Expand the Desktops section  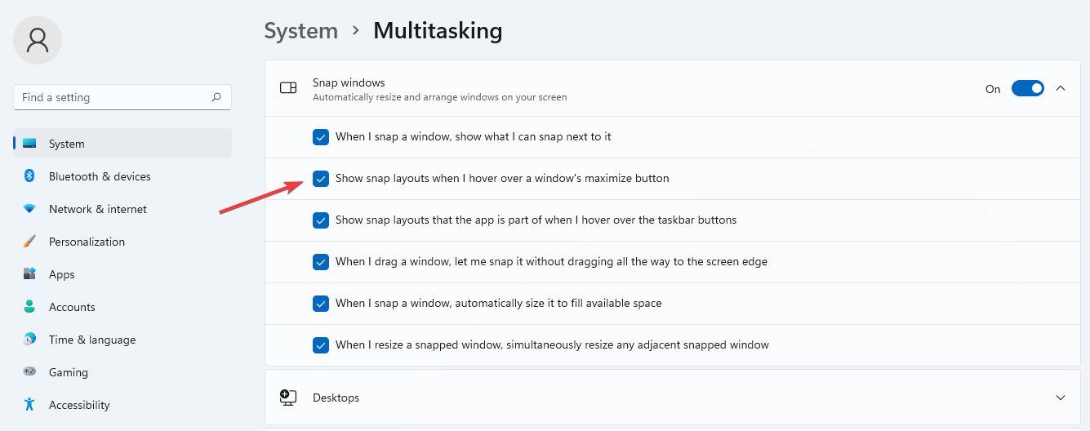(x=1061, y=398)
